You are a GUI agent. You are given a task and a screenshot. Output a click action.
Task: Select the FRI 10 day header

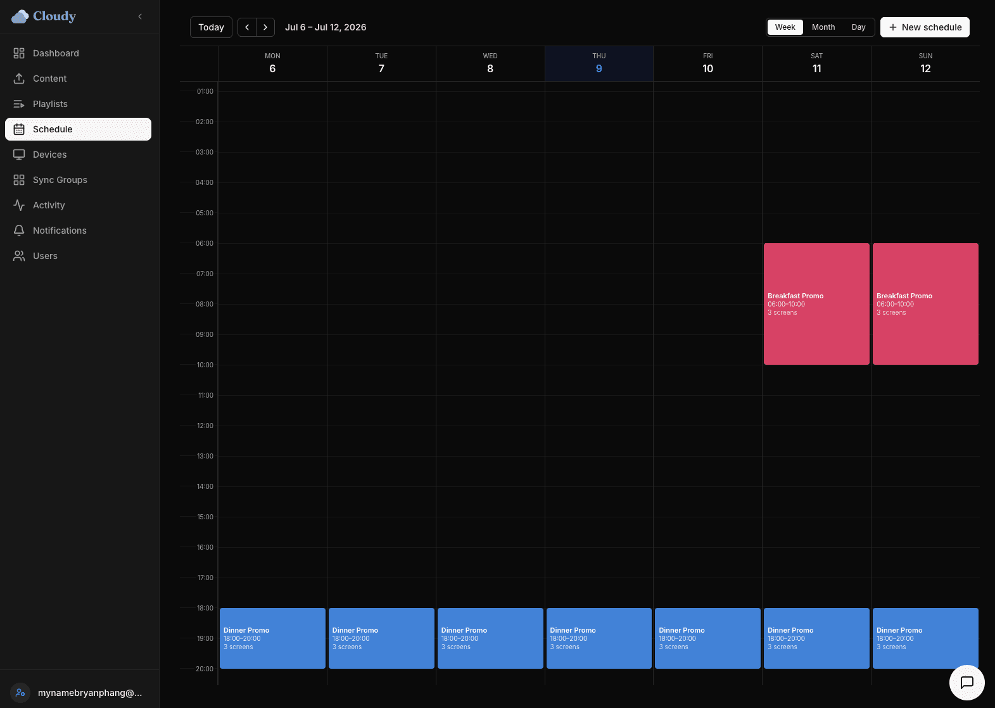707,63
